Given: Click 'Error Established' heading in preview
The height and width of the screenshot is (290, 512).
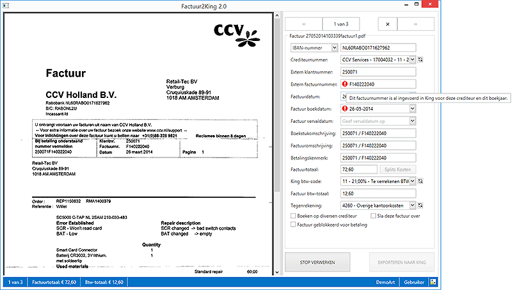Looking at the screenshot, I should click(x=75, y=223).
